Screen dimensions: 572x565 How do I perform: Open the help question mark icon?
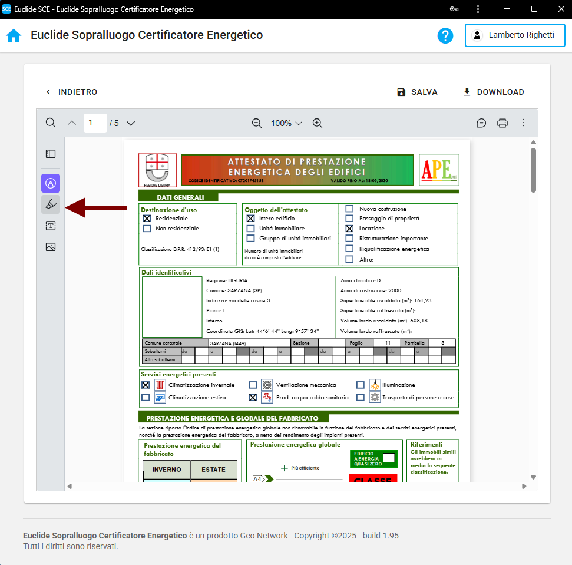[445, 35]
